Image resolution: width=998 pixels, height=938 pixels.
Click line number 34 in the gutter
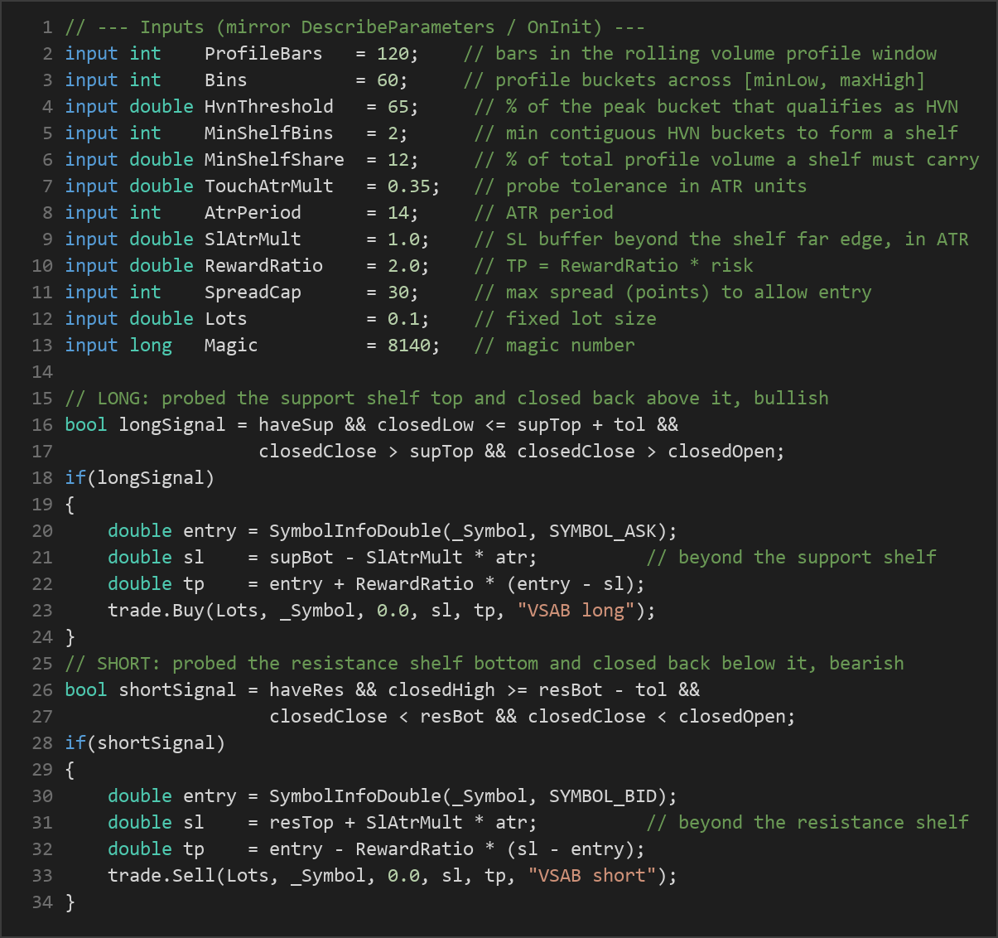(x=42, y=902)
